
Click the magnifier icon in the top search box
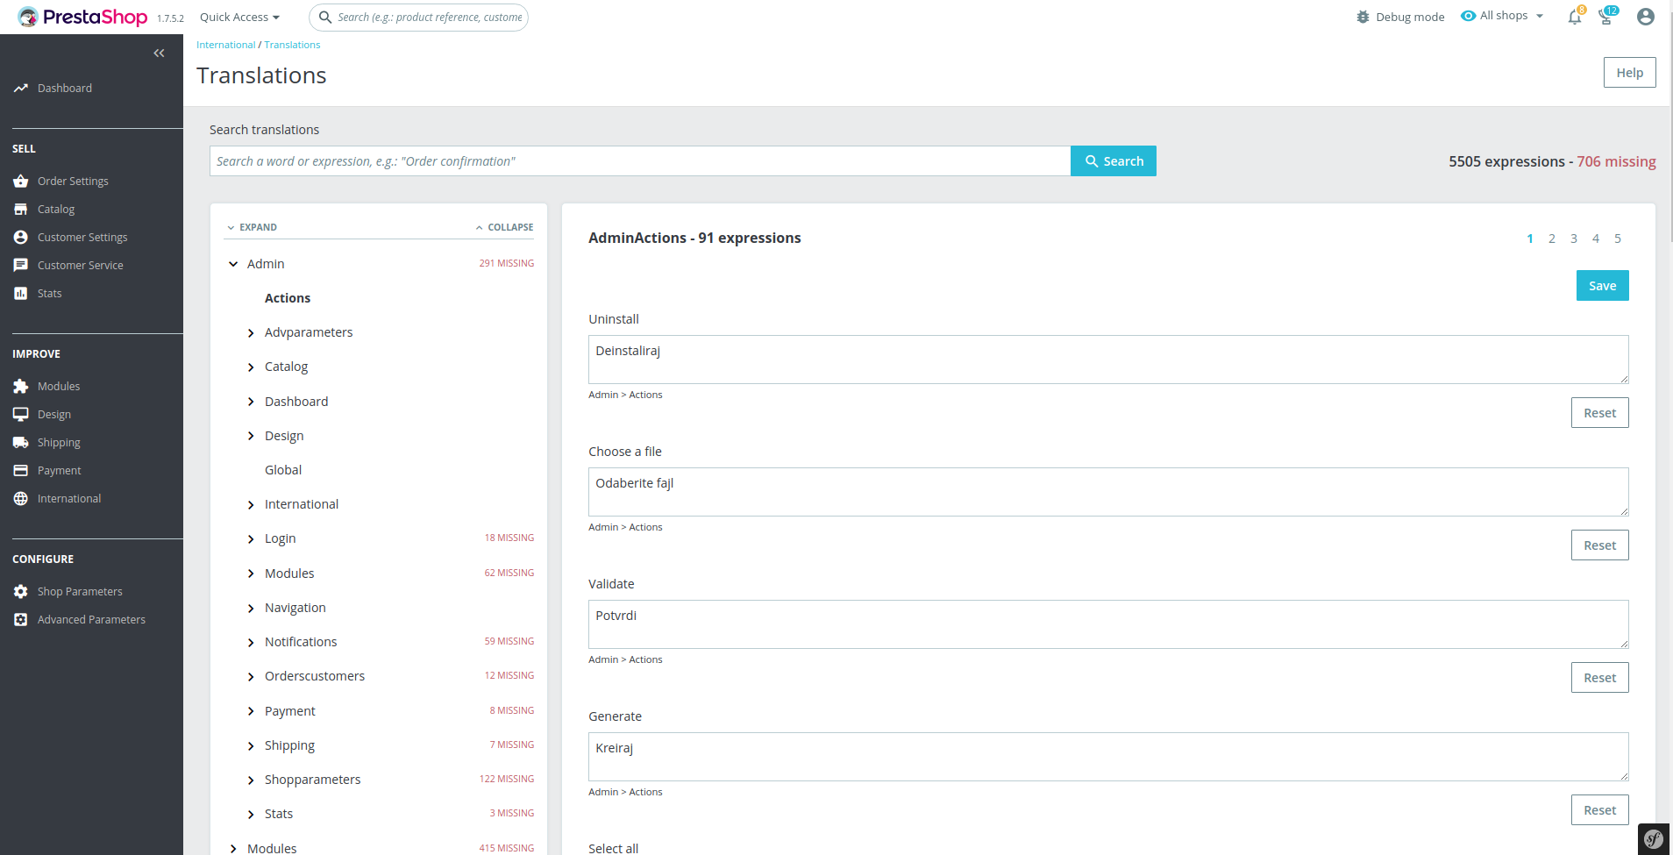325,17
